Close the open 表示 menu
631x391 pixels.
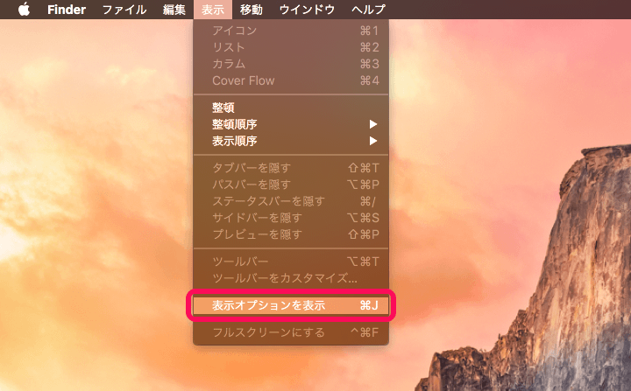tap(213, 10)
